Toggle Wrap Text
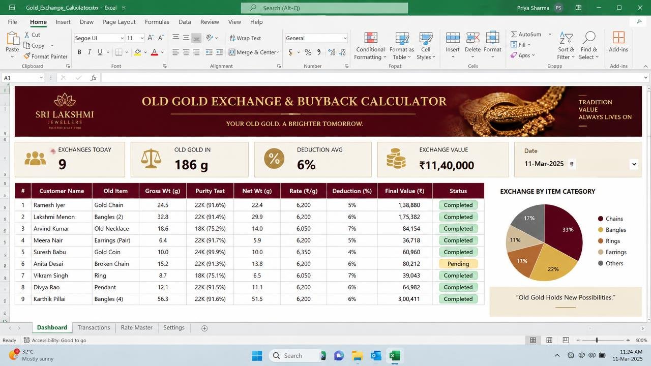The height and width of the screenshot is (366, 651). 245,38
